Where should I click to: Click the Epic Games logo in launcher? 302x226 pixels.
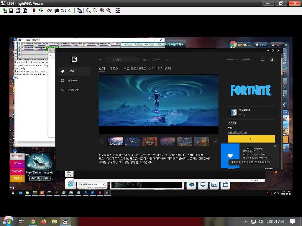pos(74,59)
